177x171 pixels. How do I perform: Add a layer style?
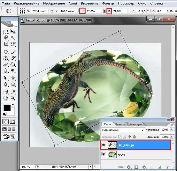[129, 167]
